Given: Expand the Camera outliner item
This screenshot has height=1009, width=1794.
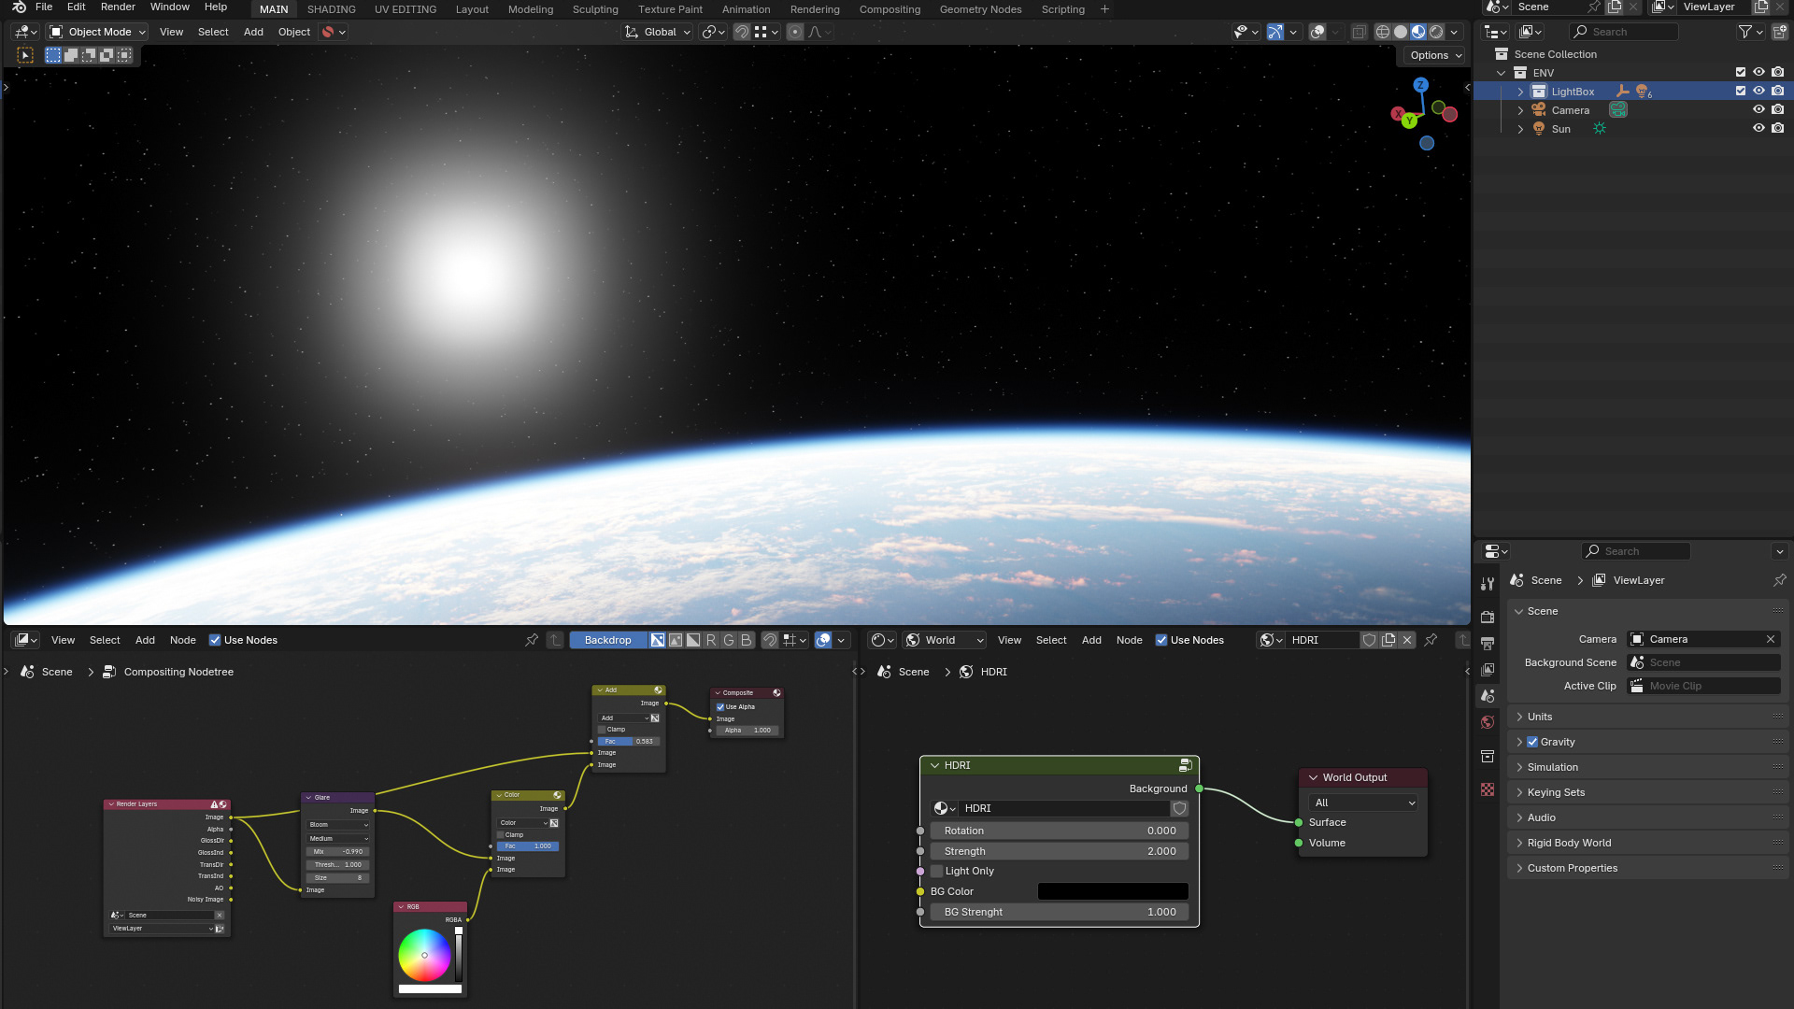Looking at the screenshot, I should coord(1520,110).
